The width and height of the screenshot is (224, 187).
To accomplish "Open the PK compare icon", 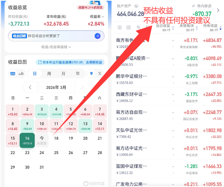I will [x=138, y=27].
